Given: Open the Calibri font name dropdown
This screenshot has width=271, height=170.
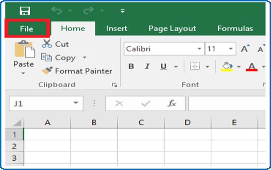Looking at the screenshot, I should [x=199, y=49].
